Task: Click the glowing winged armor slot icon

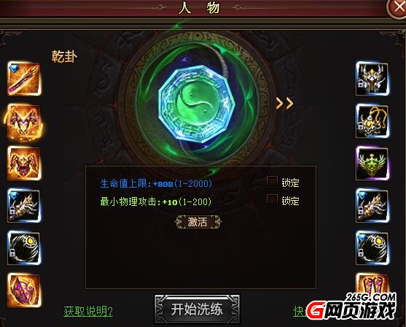Action: (24, 121)
